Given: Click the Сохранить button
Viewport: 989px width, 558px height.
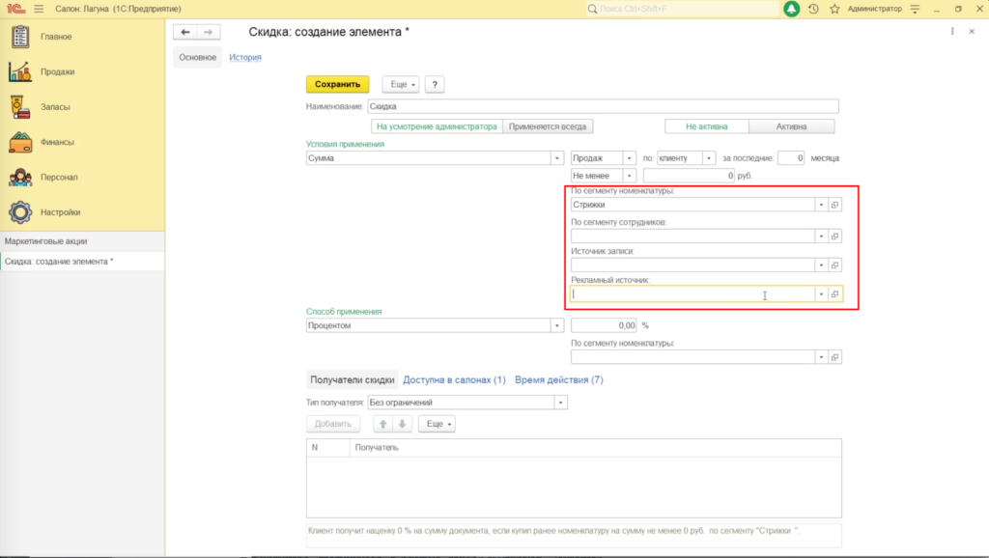Looking at the screenshot, I should pyautogui.click(x=337, y=85).
